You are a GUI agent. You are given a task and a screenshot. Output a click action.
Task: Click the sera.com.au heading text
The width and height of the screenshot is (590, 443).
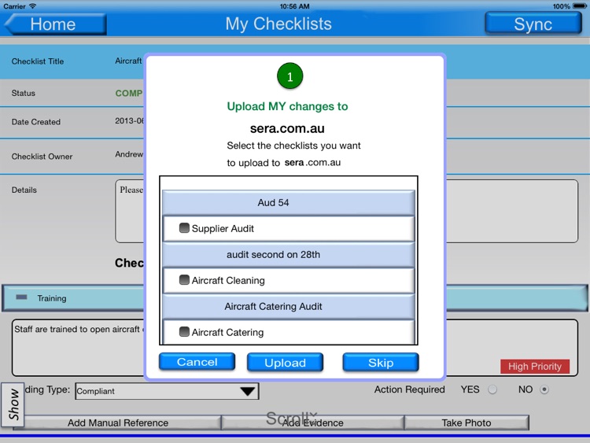pos(287,128)
